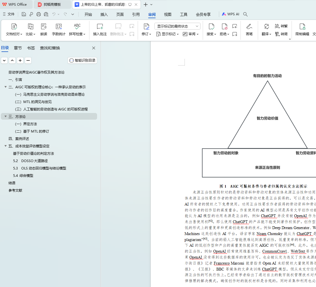
Task: Switch to the 视图 ribbon tab
Action: pyautogui.click(x=168, y=14)
